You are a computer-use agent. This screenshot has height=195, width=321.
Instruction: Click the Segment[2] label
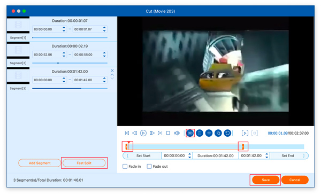[x=18, y=63]
